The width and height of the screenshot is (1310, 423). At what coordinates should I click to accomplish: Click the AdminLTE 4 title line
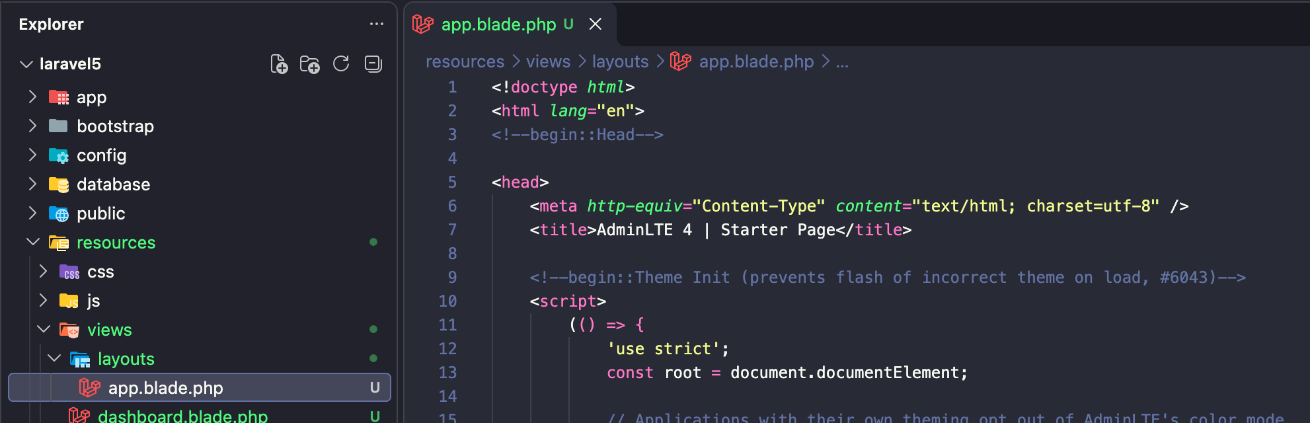[x=720, y=230]
